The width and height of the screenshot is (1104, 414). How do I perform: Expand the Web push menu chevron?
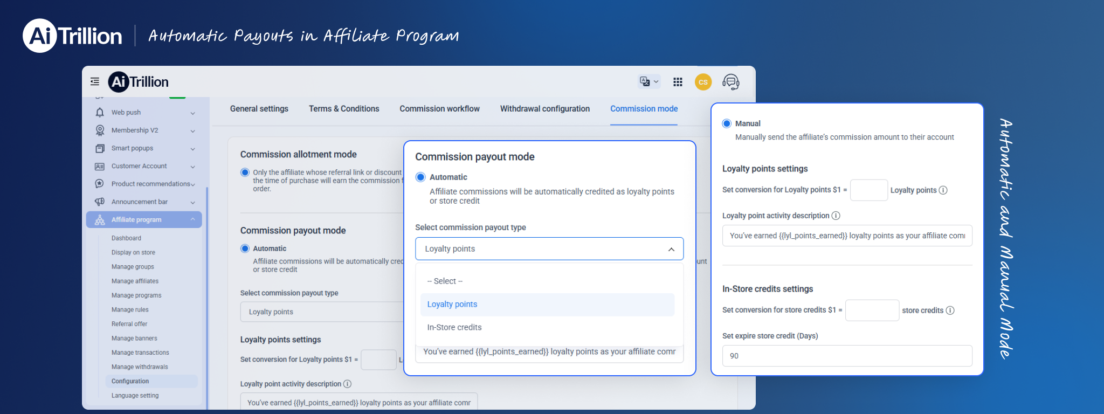[x=192, y=113]
